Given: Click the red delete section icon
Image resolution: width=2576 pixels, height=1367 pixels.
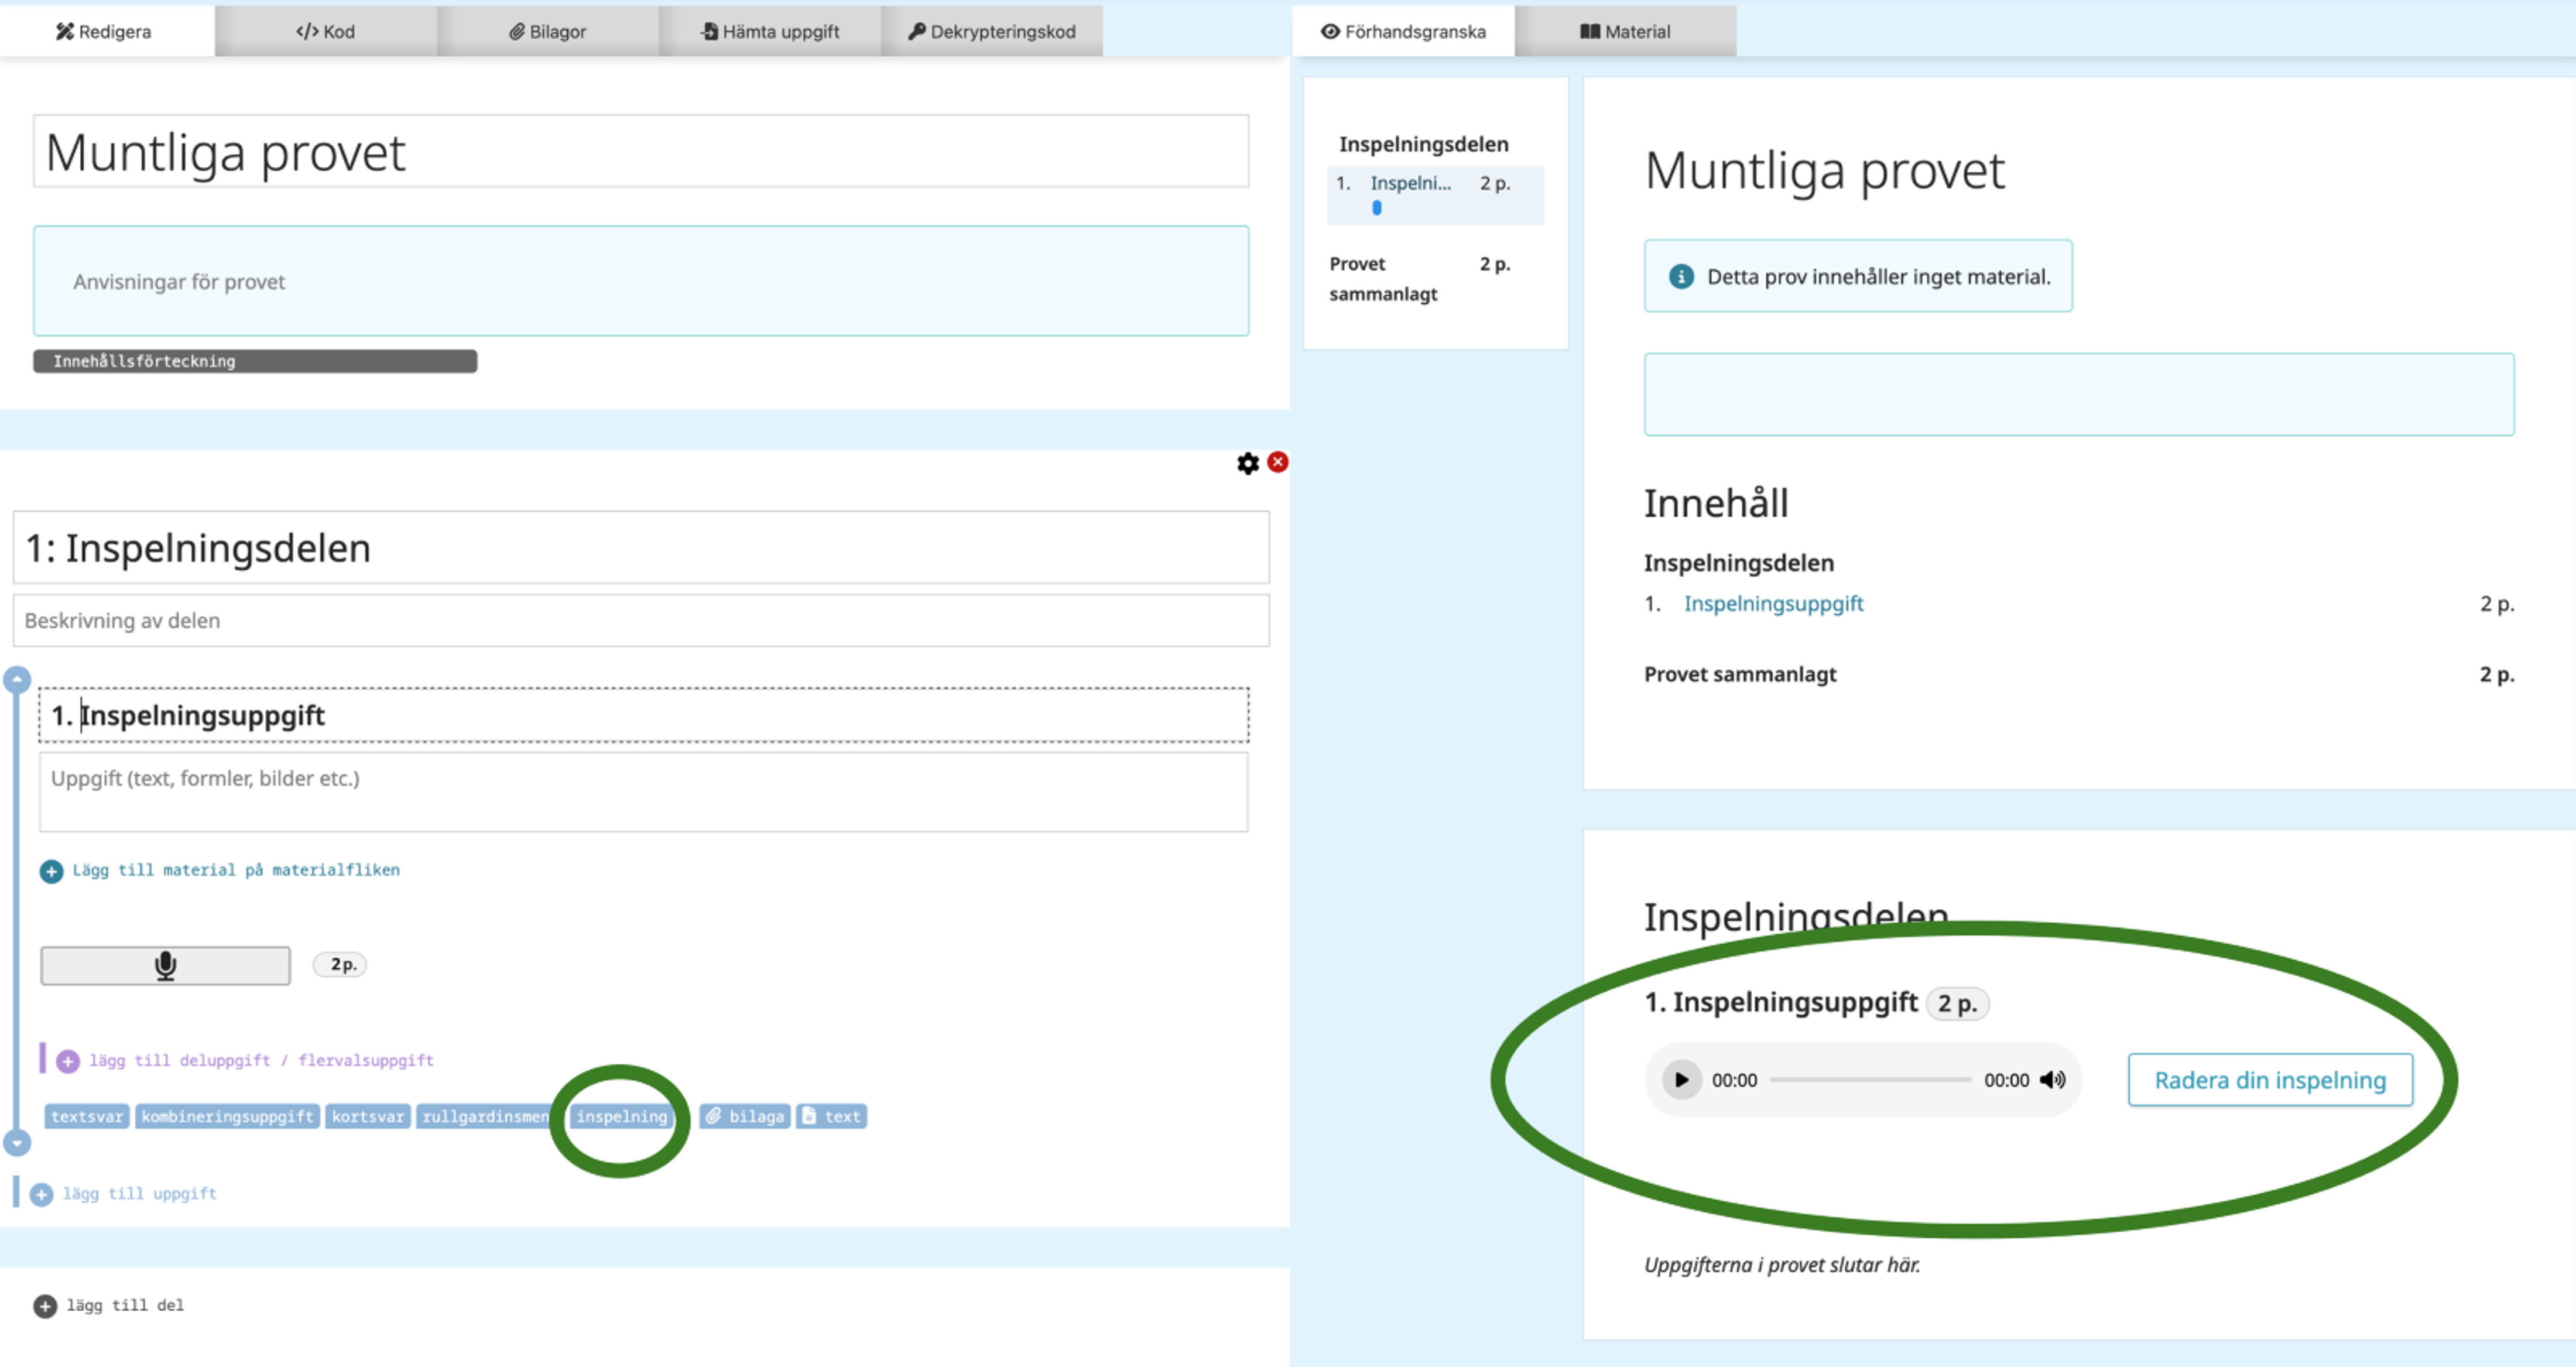Looking at the screenshot, I should [x=1277, y=462].
